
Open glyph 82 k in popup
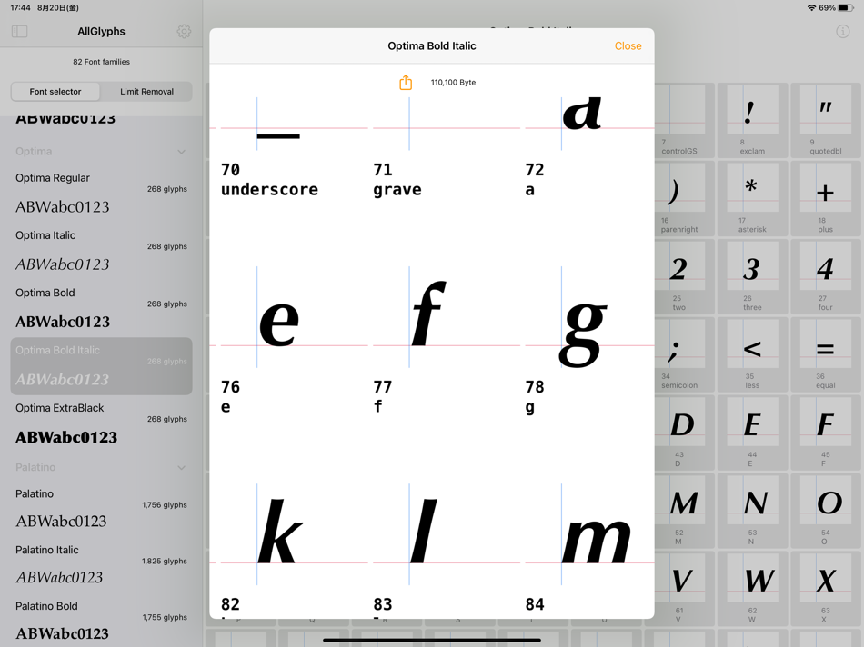[x=294, y=551]
